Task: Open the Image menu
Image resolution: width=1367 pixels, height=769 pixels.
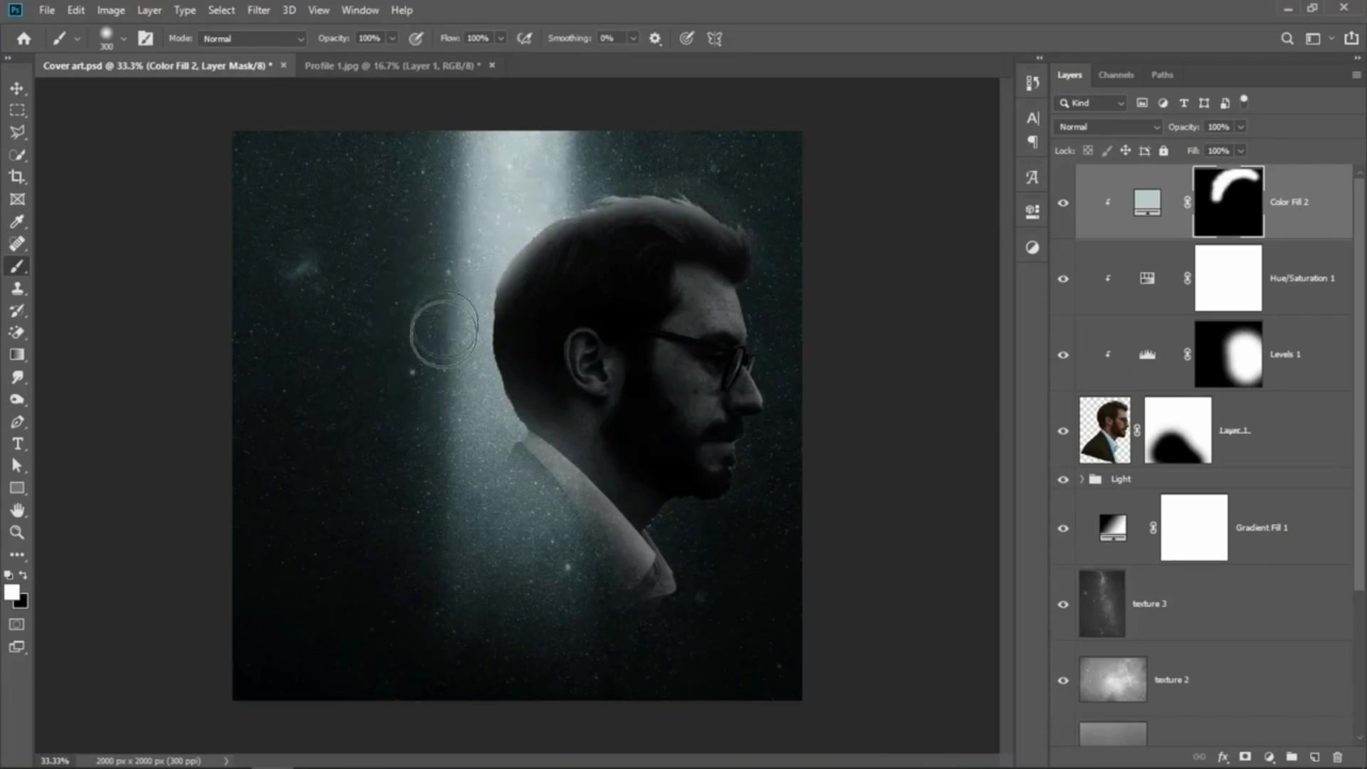Action: (111, 10)
